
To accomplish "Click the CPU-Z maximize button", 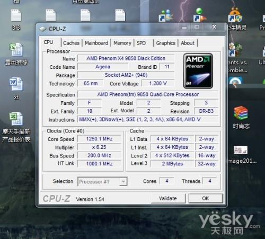I will coord(197,27).
